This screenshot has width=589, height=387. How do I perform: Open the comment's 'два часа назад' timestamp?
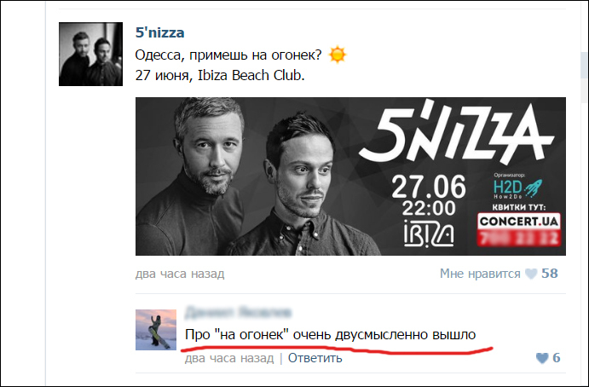[x=229, y=358]
